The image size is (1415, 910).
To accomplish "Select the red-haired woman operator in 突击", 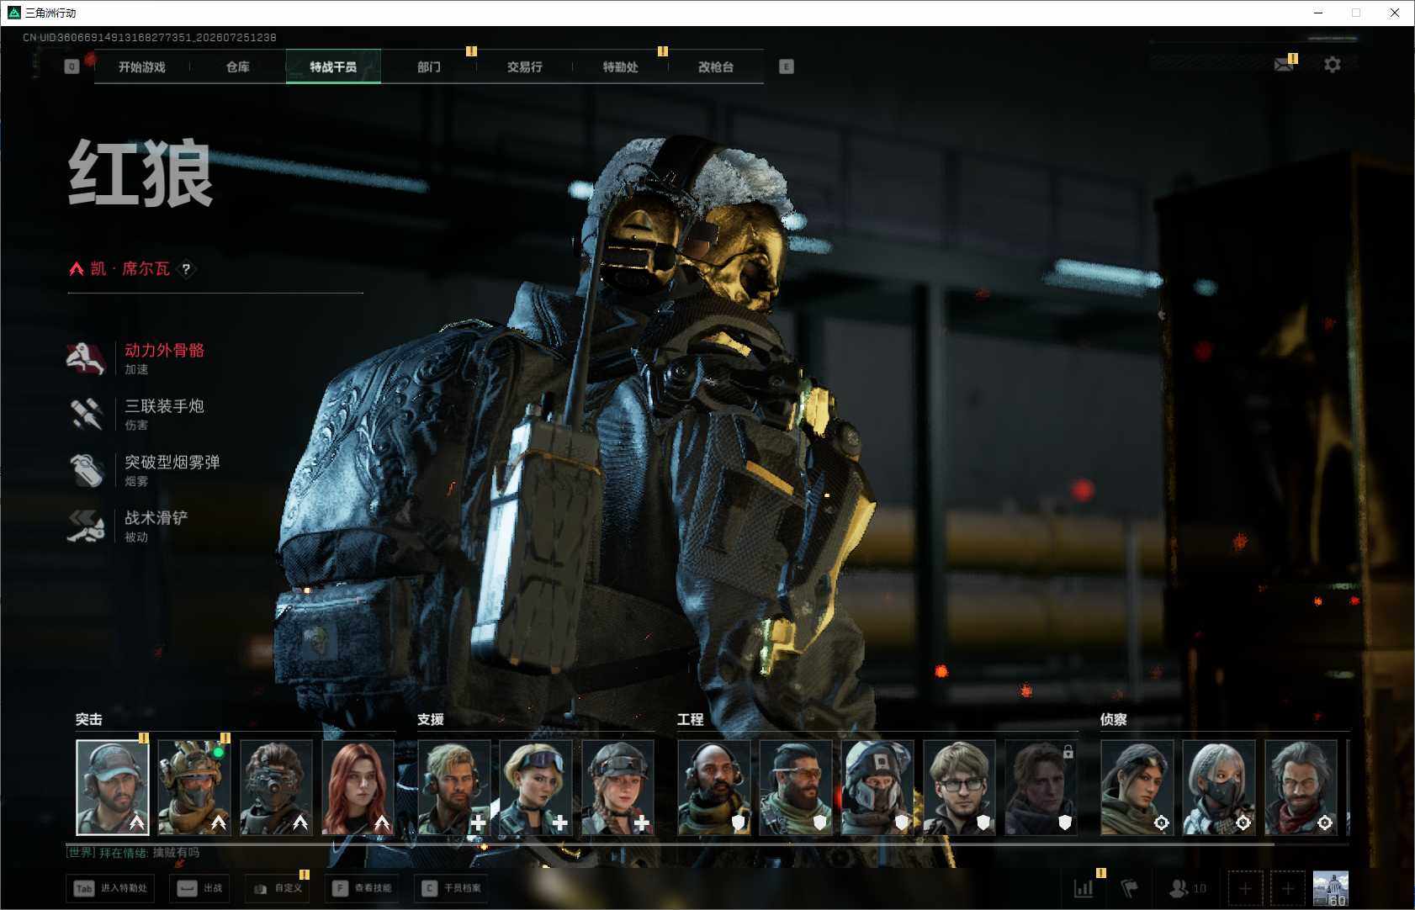I will pos(358,787).
